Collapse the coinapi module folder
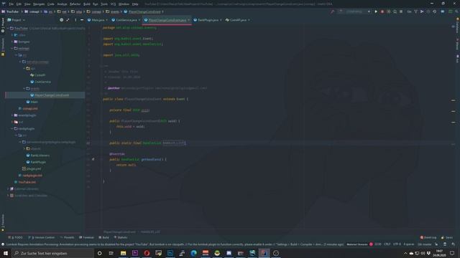The image size is (460, 258). tap(12, 49)
